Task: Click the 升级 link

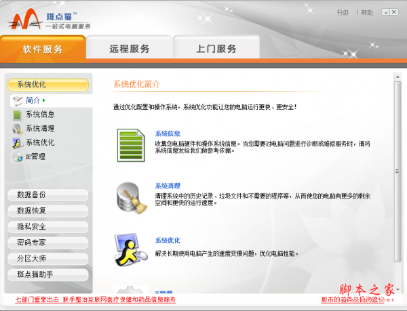Action: click(x=343, y=12)
